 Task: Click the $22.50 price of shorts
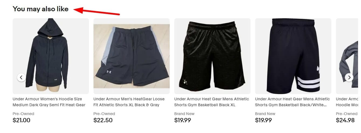pyautogui.click(x=103, y=120)
